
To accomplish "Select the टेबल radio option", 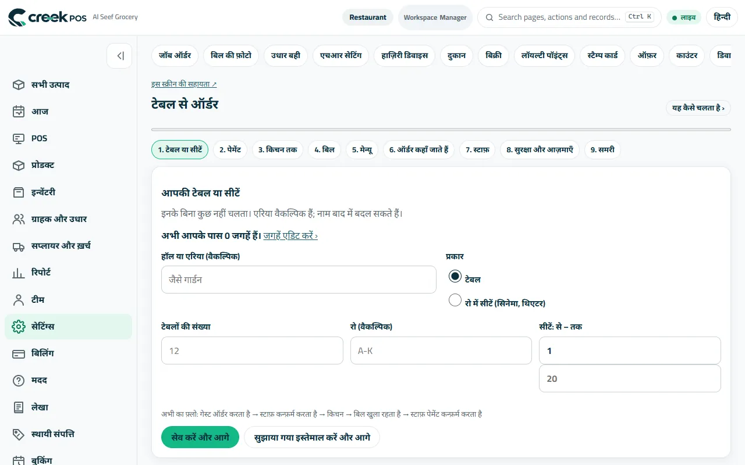I will click(455, 276).
